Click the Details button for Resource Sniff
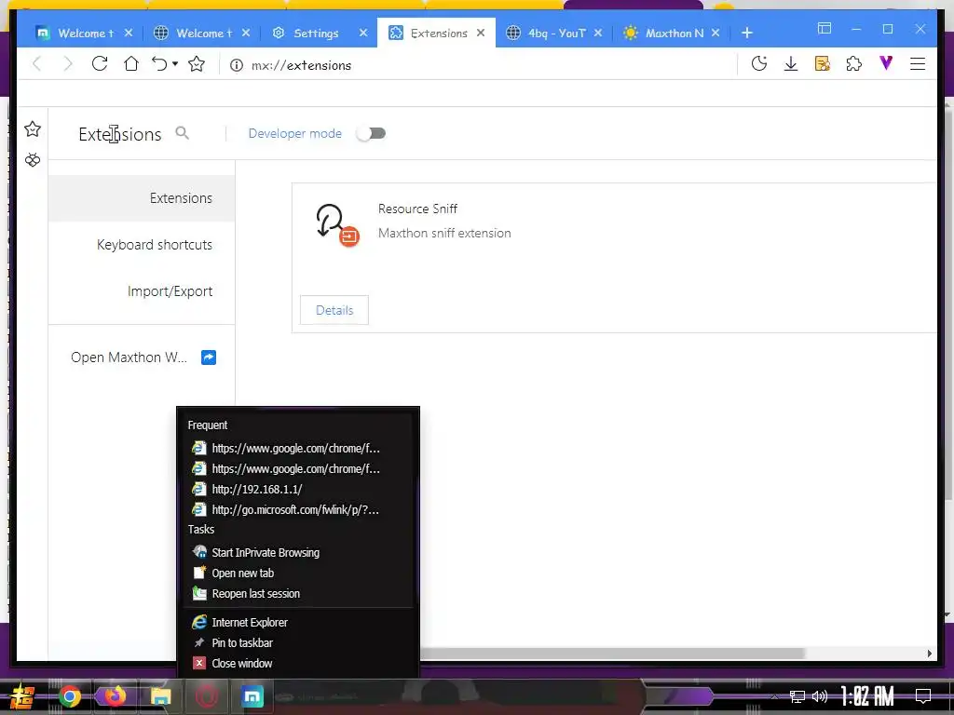 334,310
